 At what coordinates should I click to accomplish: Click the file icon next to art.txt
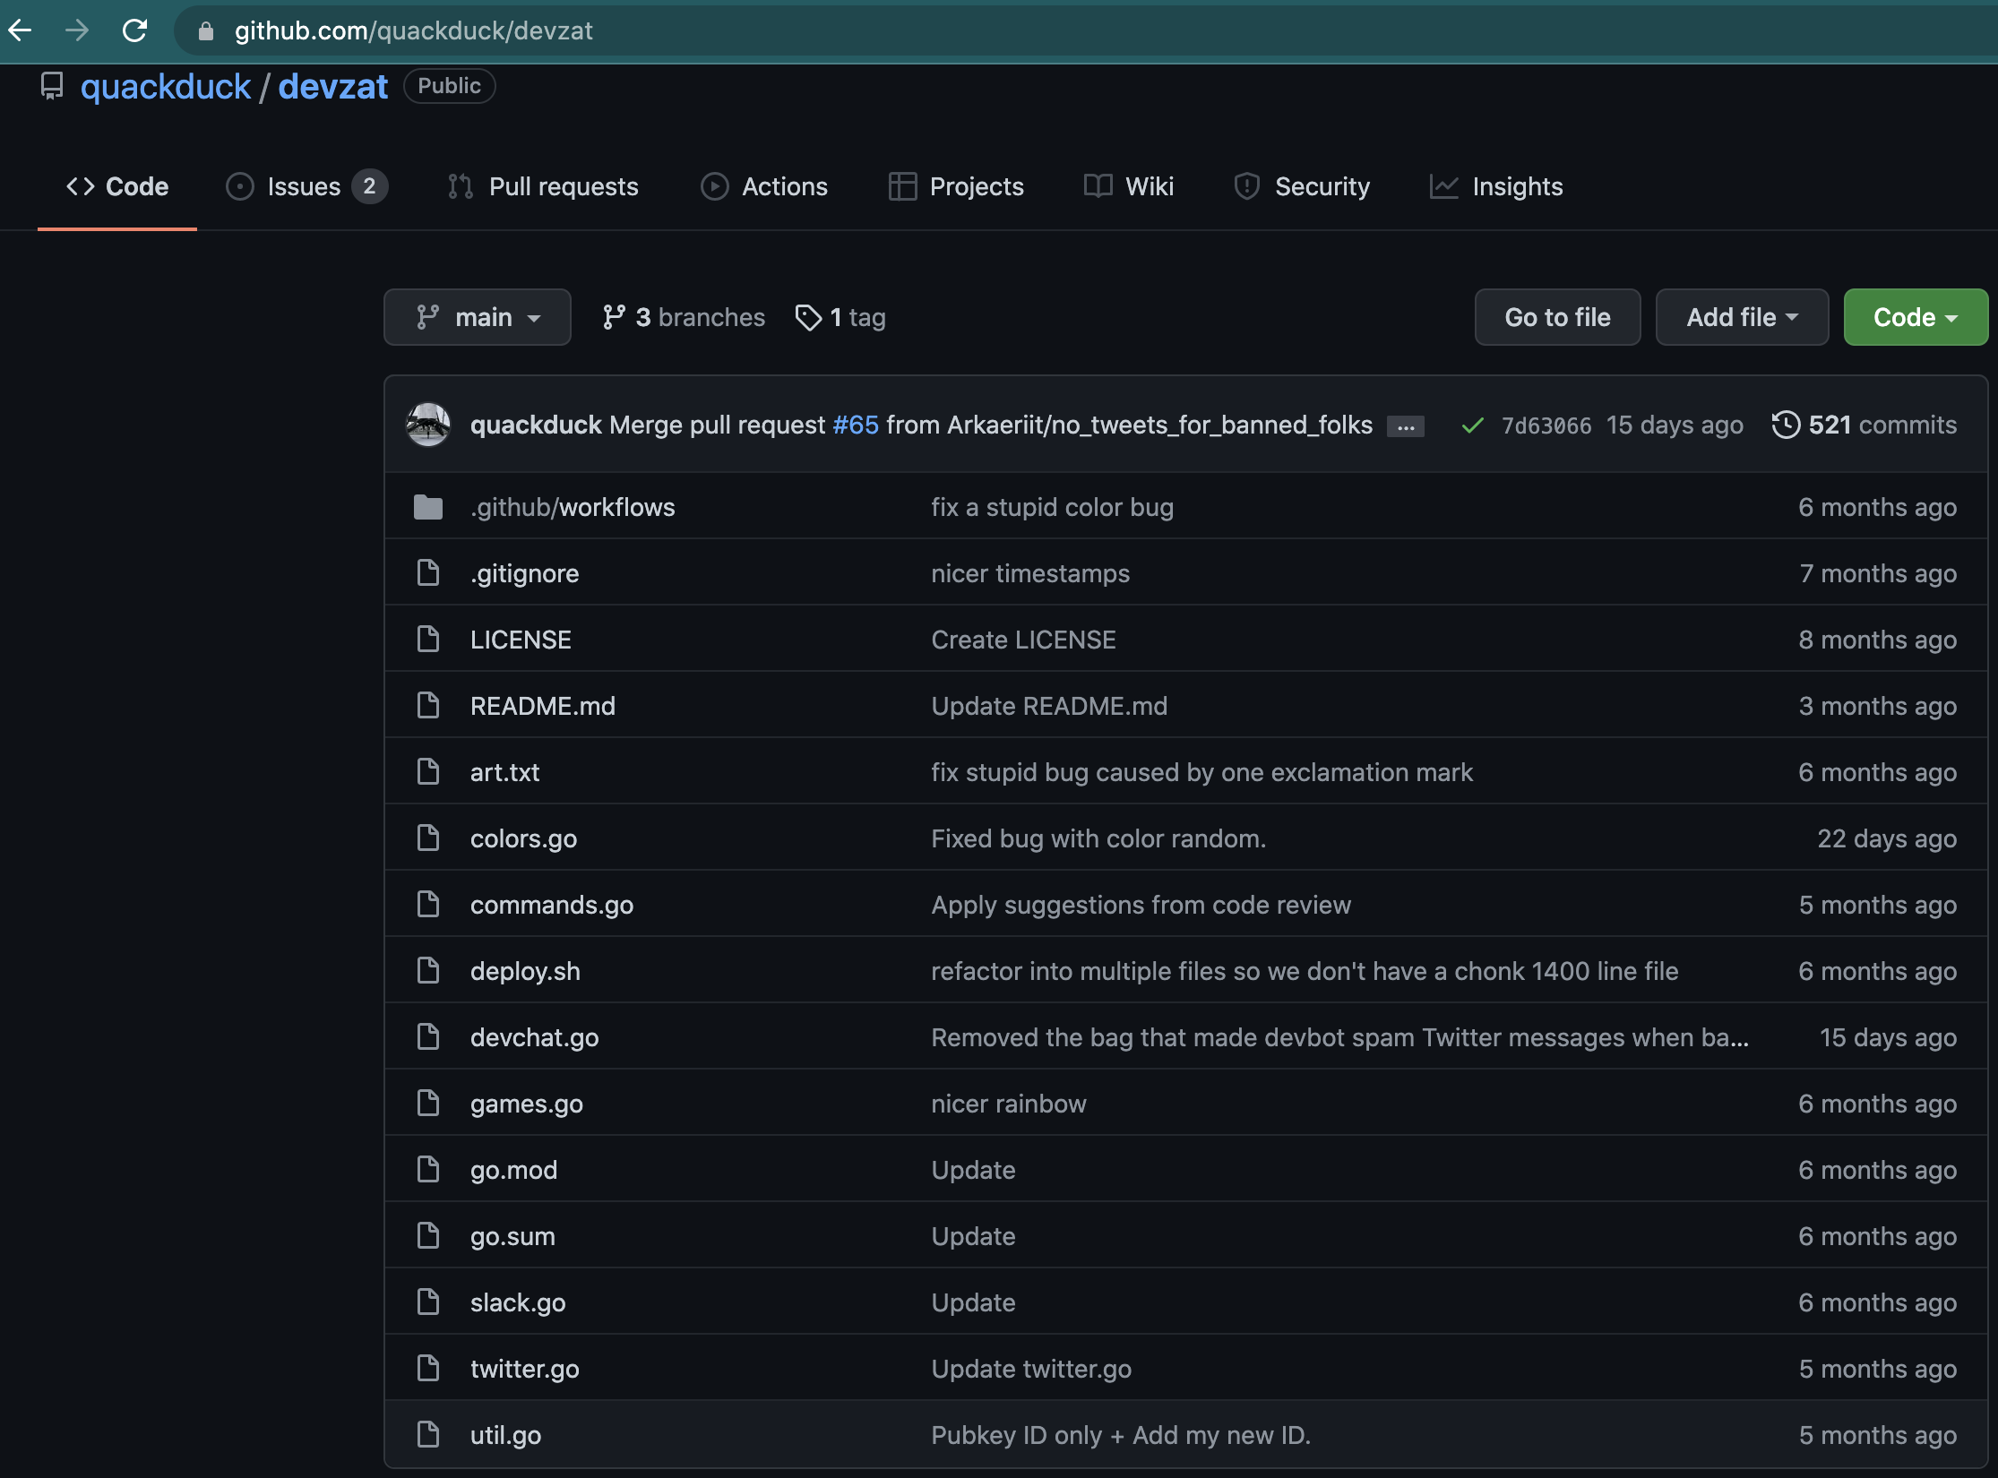[x=428, y=772]
